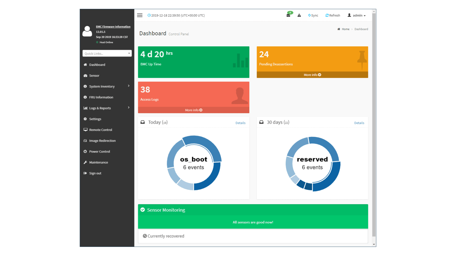View More info for Pending Deassertions
Image resolution: width=456 pixels, height=256 pixels.
tap(312, 75)
